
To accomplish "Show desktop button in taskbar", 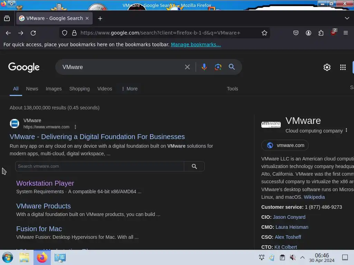I will (345, 257).
